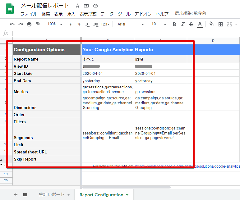The width and height of the screenshot is (240, 200).
Task: Select the ga:transactionRevenue metrics cell
Action: coord(108,89)
